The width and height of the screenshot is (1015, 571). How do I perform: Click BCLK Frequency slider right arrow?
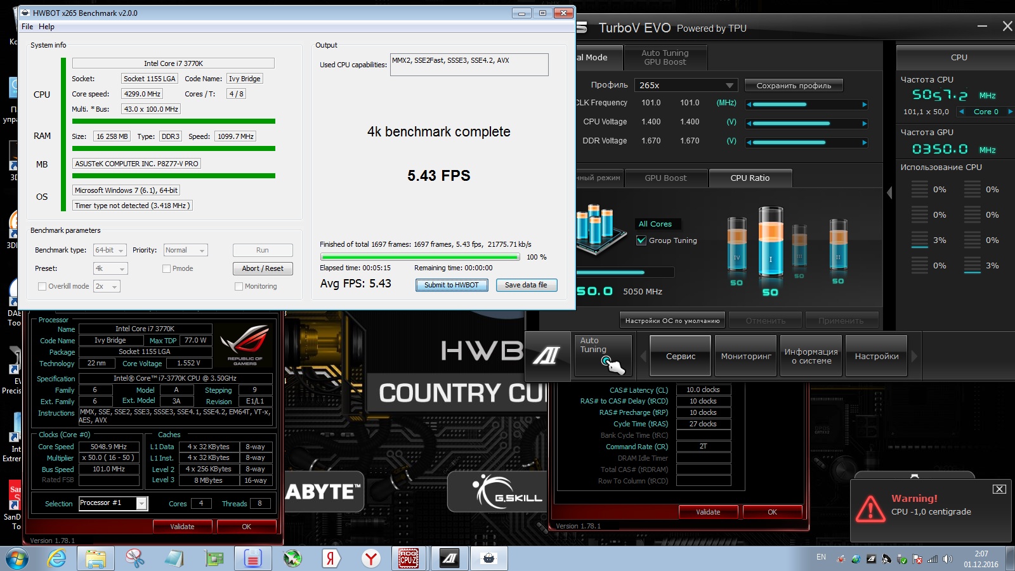coord(864,104)
